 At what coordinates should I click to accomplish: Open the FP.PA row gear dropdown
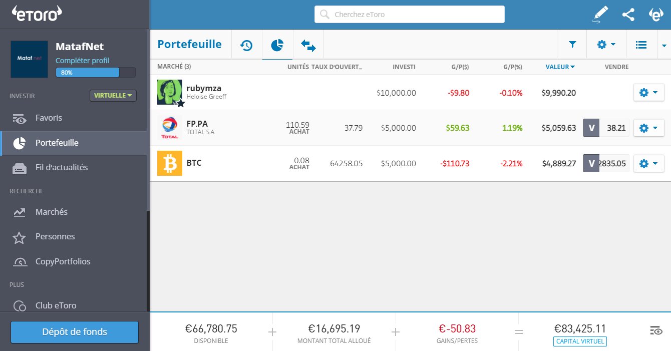649,128
